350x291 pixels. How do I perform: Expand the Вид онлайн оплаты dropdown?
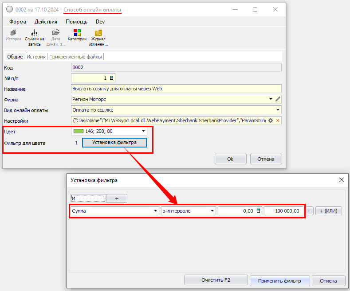pos(278,110)
